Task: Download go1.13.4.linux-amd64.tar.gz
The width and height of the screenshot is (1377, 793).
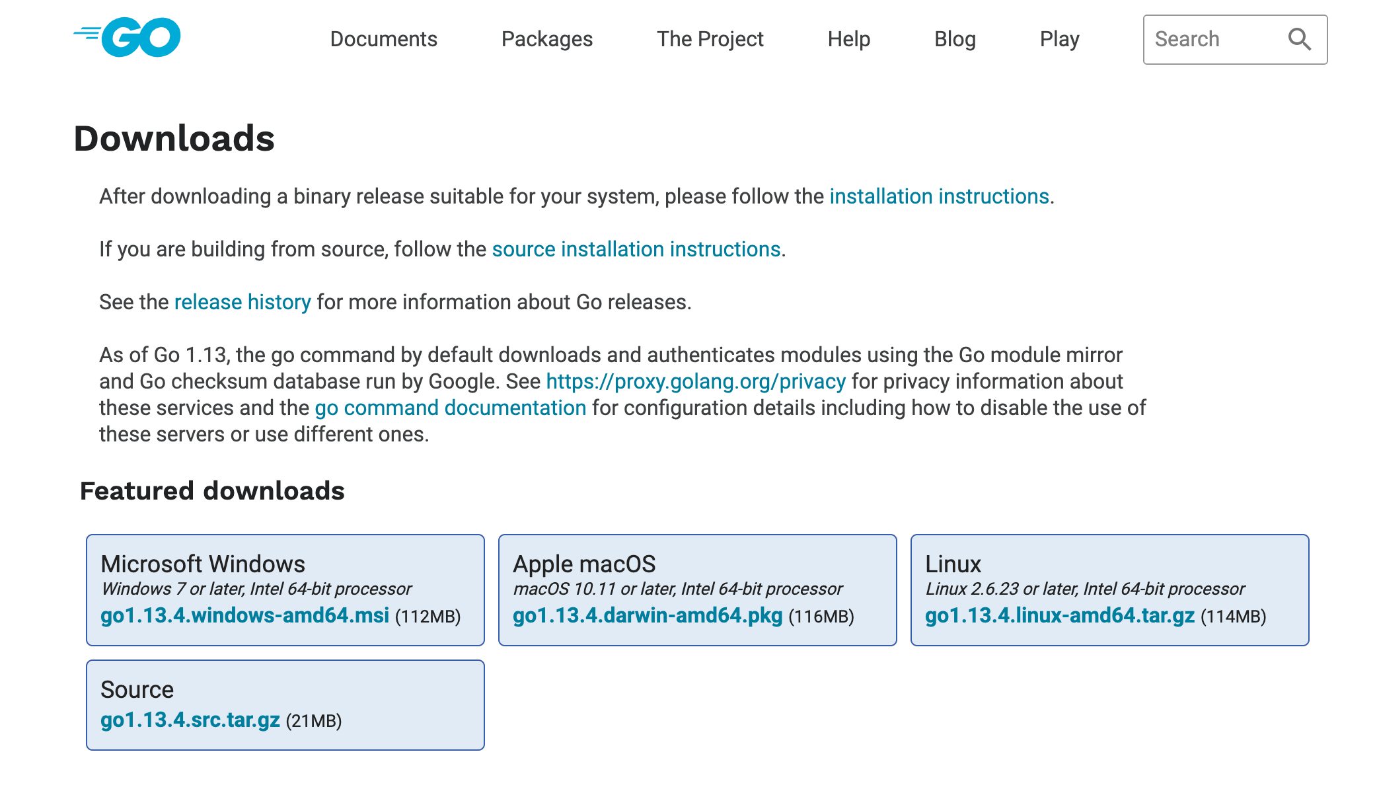Action: (1060, 615)
